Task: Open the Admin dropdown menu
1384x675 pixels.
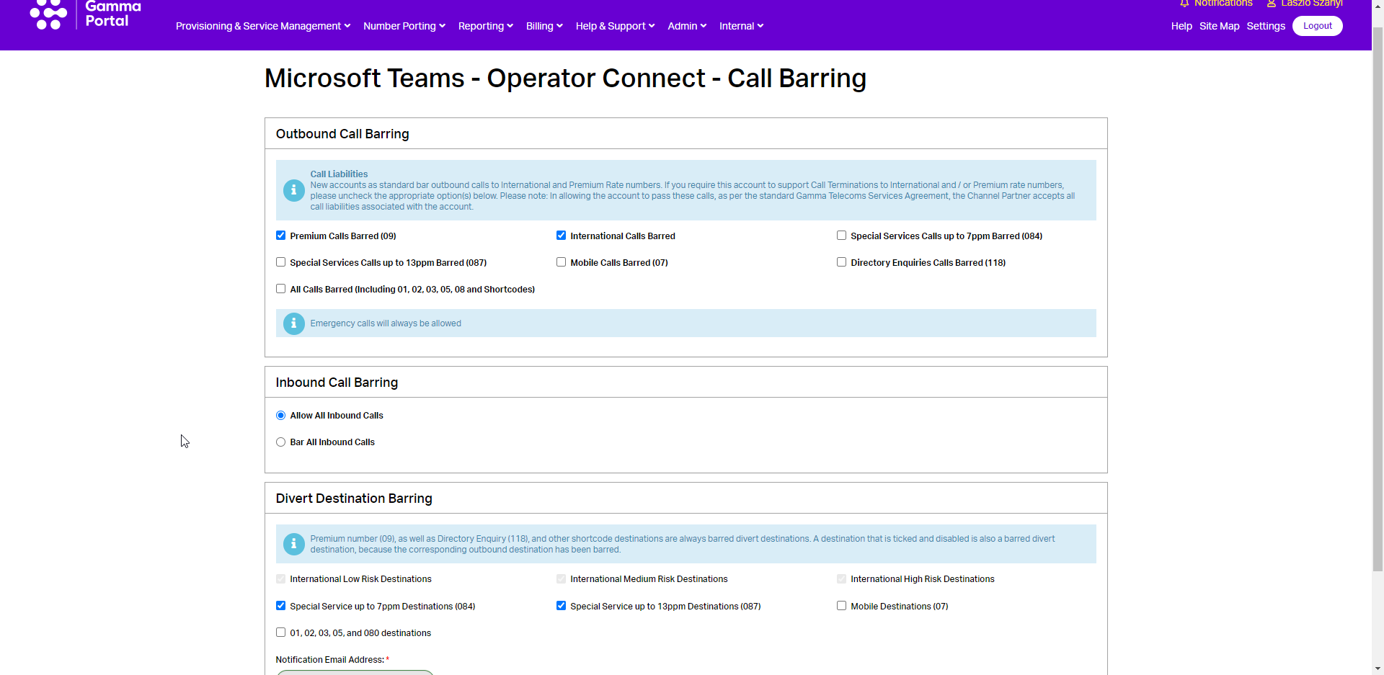Action: click(687, 26)
